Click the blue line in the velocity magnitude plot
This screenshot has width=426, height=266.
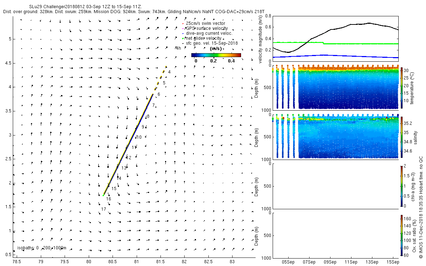pos(335,56)
